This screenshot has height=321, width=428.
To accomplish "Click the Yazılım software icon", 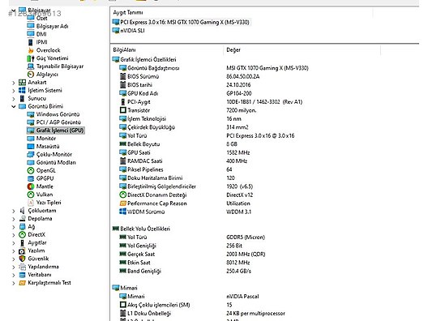I will click(x=22, y=250).
